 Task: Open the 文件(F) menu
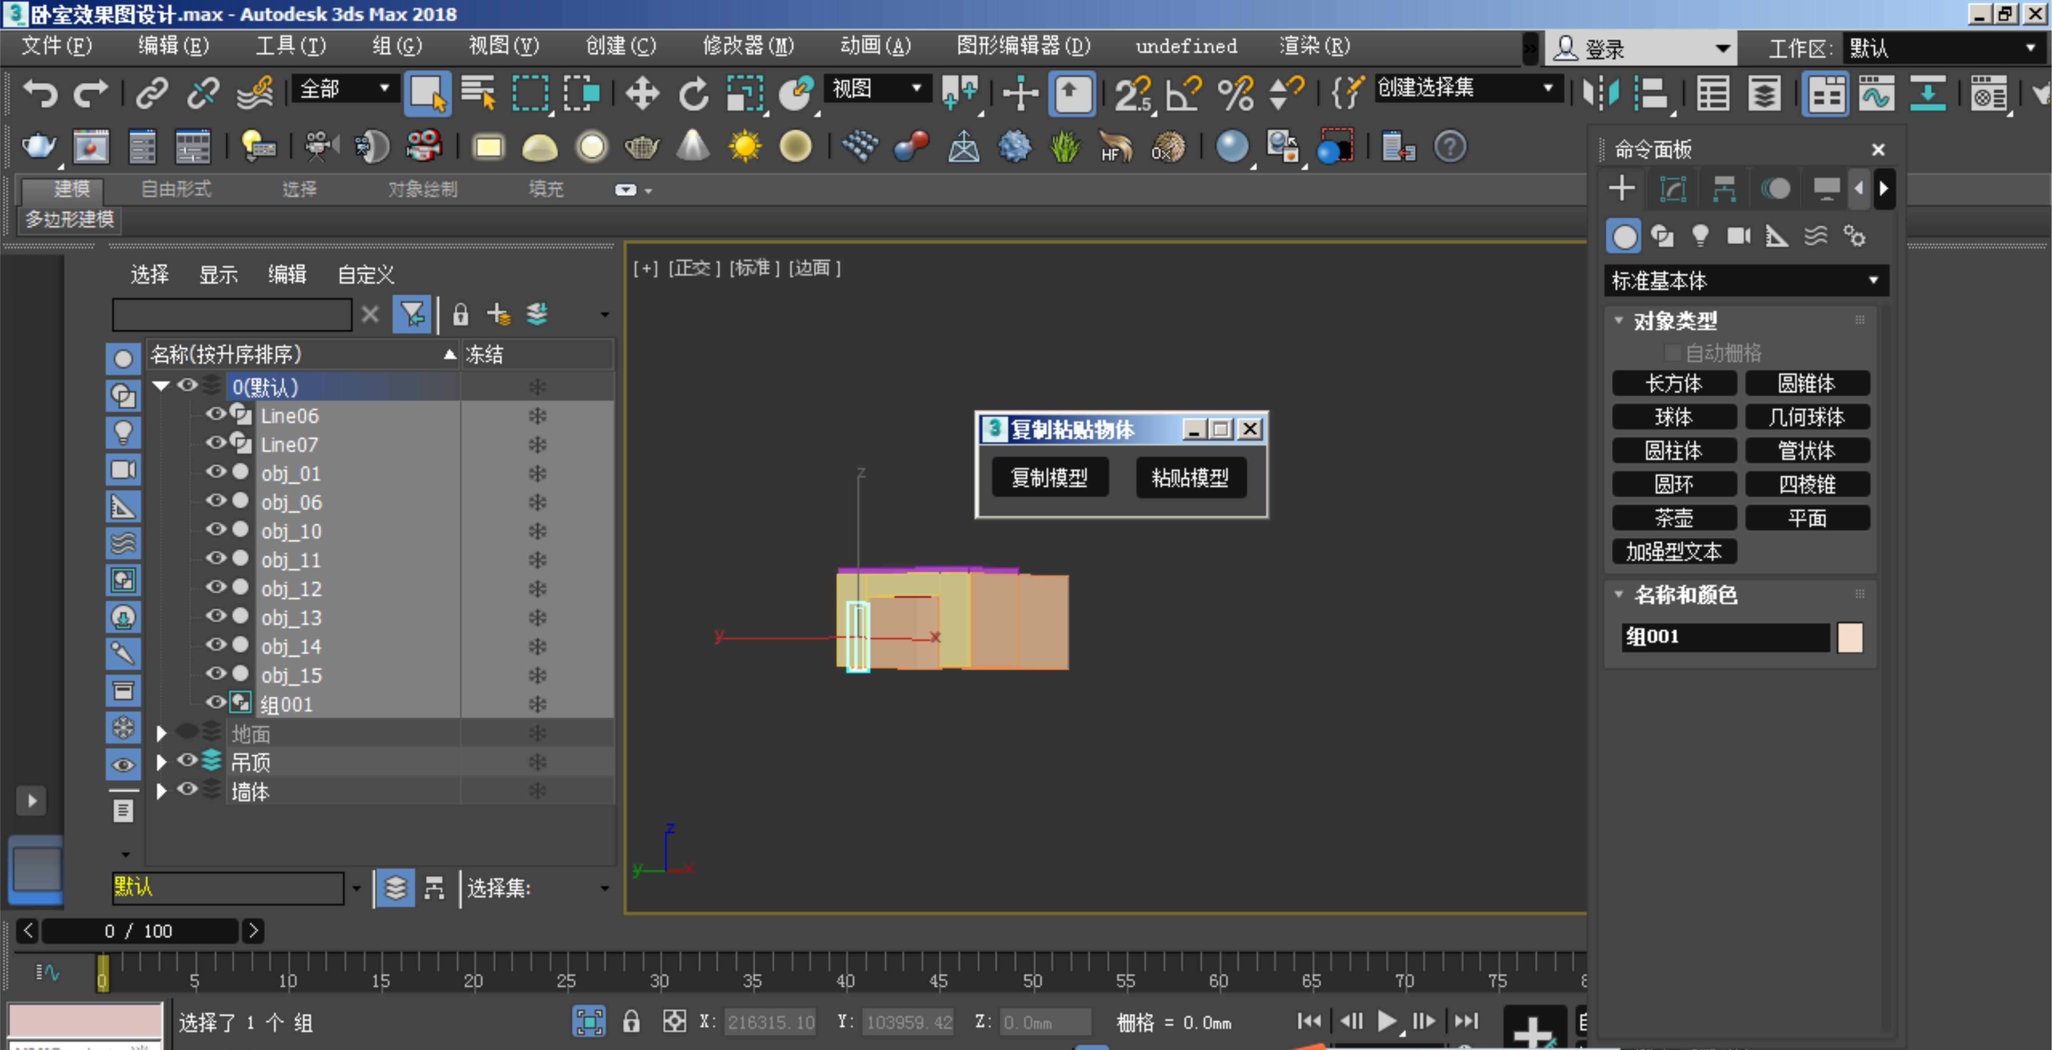(x=57, y=45)
